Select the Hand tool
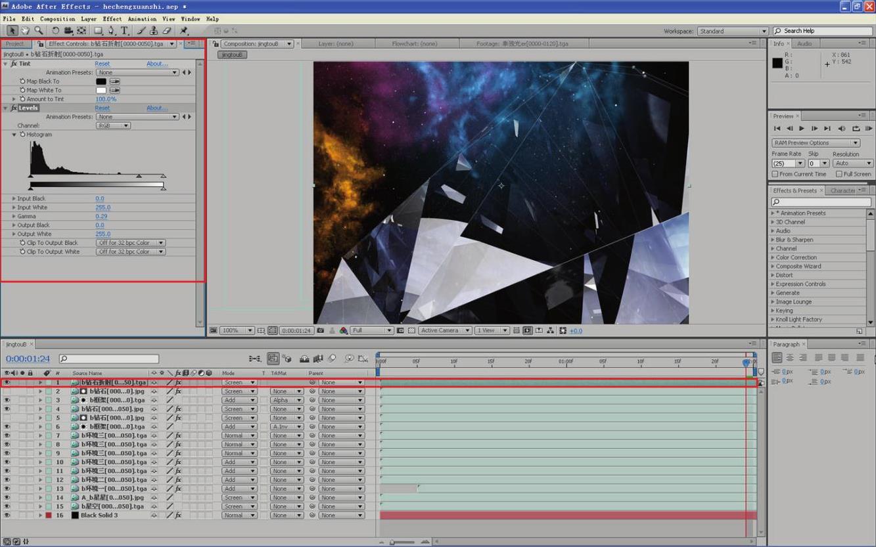 tap(25, 31)
